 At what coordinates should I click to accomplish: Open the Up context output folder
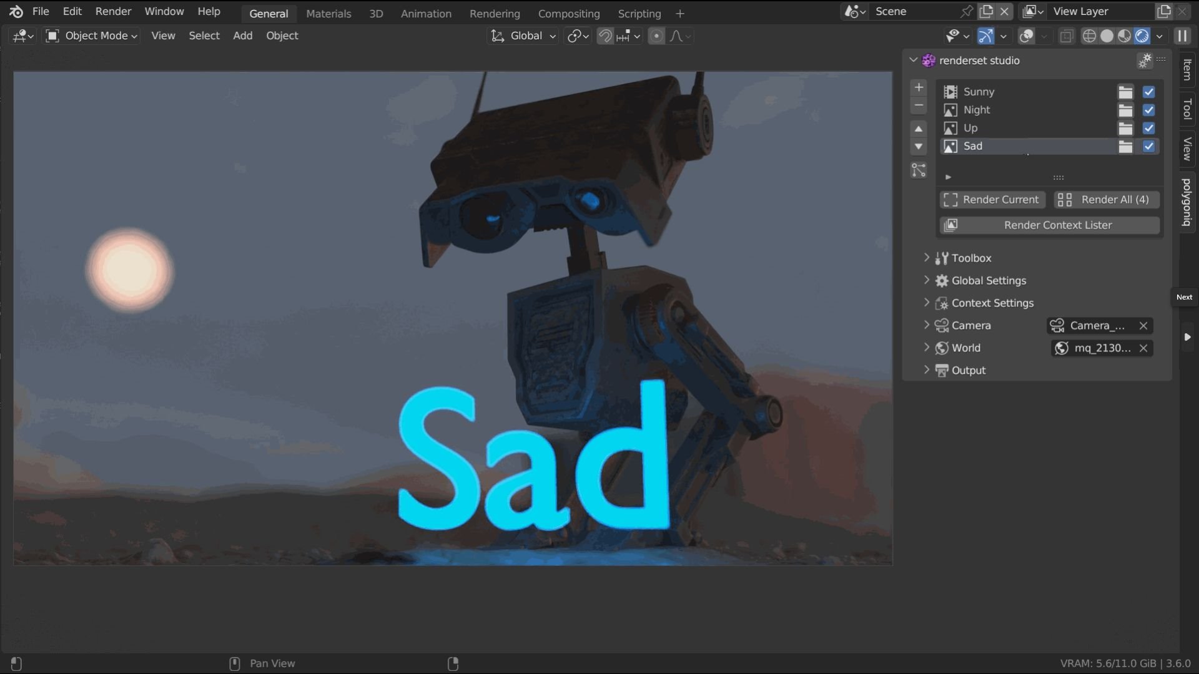point(1125,128)
